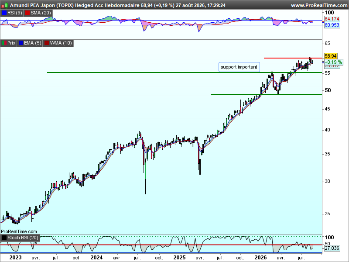The image size is (349, 262).
Task: Click the yellow 58,94 price label
Action: coord(331,56)
